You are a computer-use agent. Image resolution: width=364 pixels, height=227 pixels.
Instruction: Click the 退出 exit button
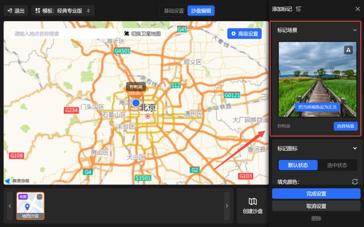(x=16, y=11)
